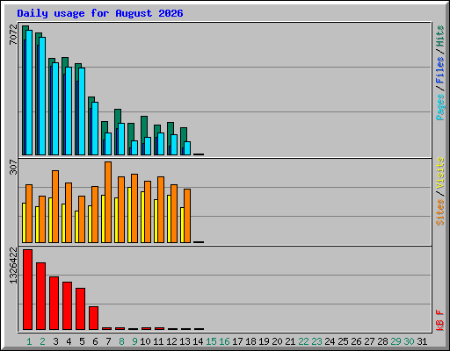Click the yellow sites bar for day 9

[129, 215]
